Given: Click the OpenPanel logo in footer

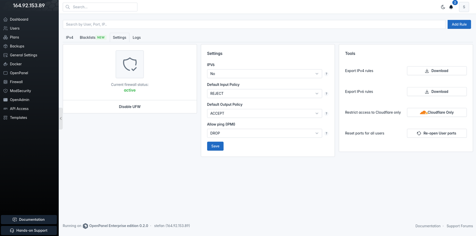Looking at the screenshot, I should (x=86, y=226).
